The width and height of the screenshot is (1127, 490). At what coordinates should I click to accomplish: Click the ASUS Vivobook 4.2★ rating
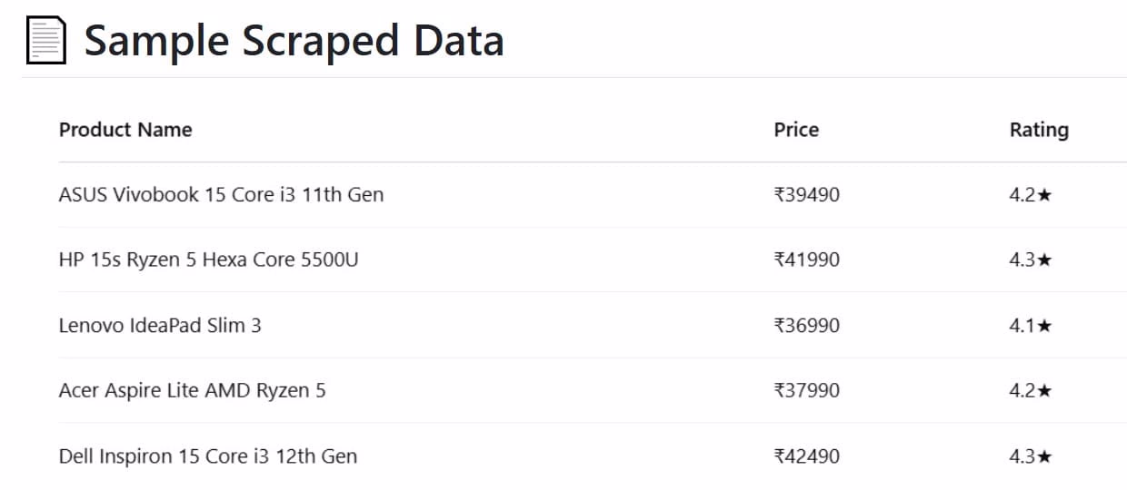click(x=1031, y=194)
